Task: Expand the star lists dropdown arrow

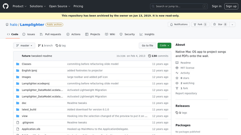Action: (232, 25)
